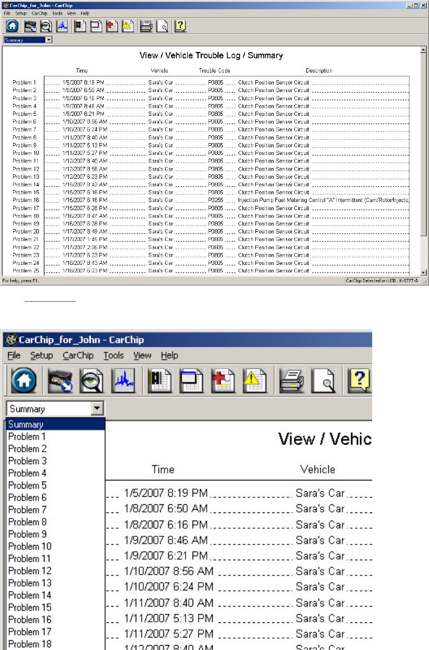Click Time column header in enlarged lower view
Screen dimensions: 429x650
pyautogui.click(x=163, y=470)
